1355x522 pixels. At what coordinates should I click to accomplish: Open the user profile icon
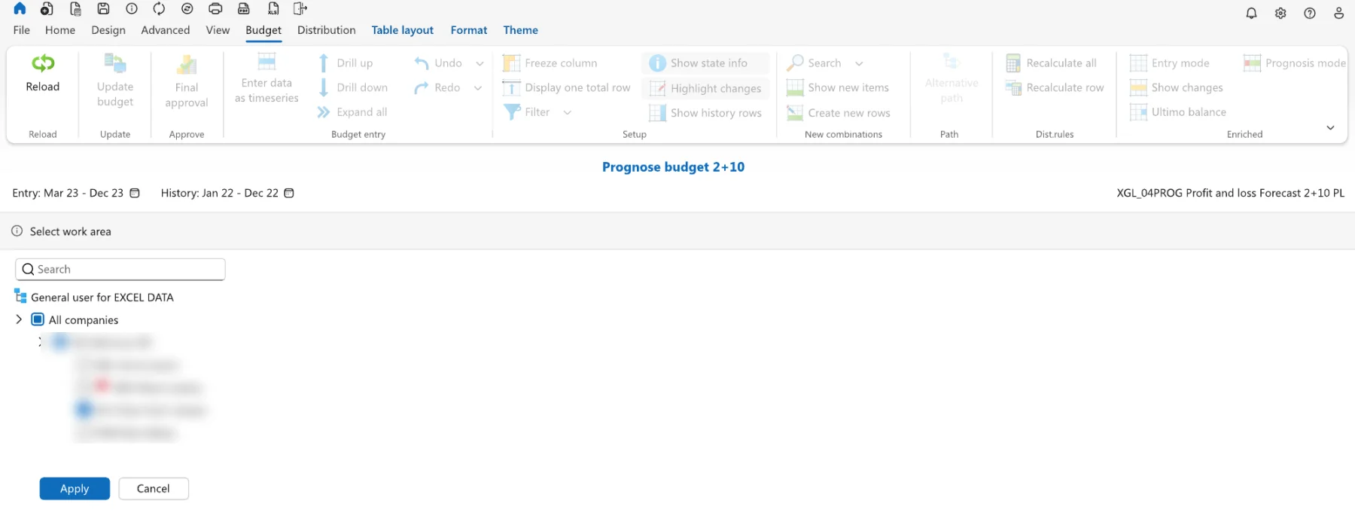click(x=1338, y=14)
